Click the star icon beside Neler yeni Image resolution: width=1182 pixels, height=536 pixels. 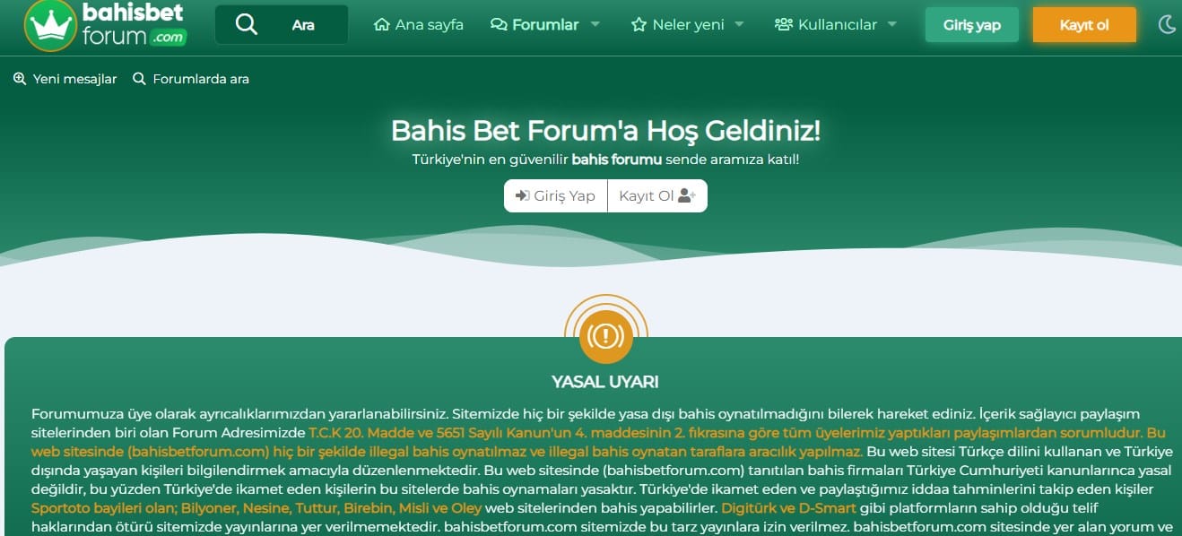[x=639, y=24]
